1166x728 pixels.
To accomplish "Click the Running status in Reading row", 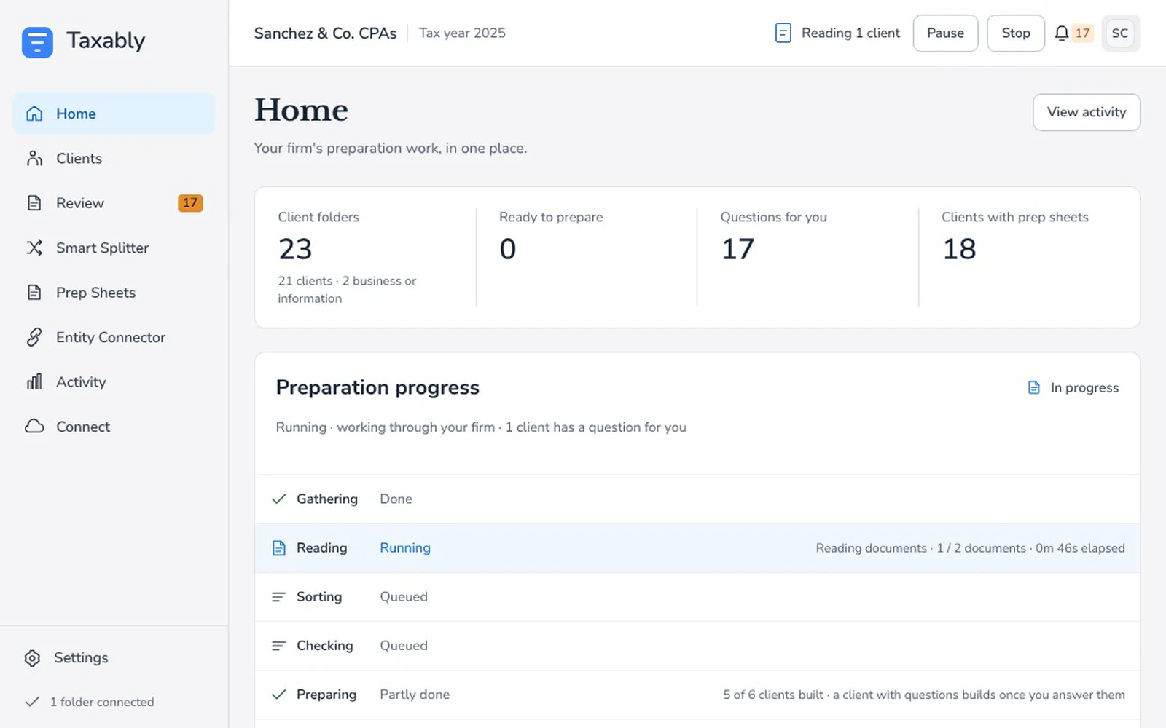I will click(x=405, y=548).
